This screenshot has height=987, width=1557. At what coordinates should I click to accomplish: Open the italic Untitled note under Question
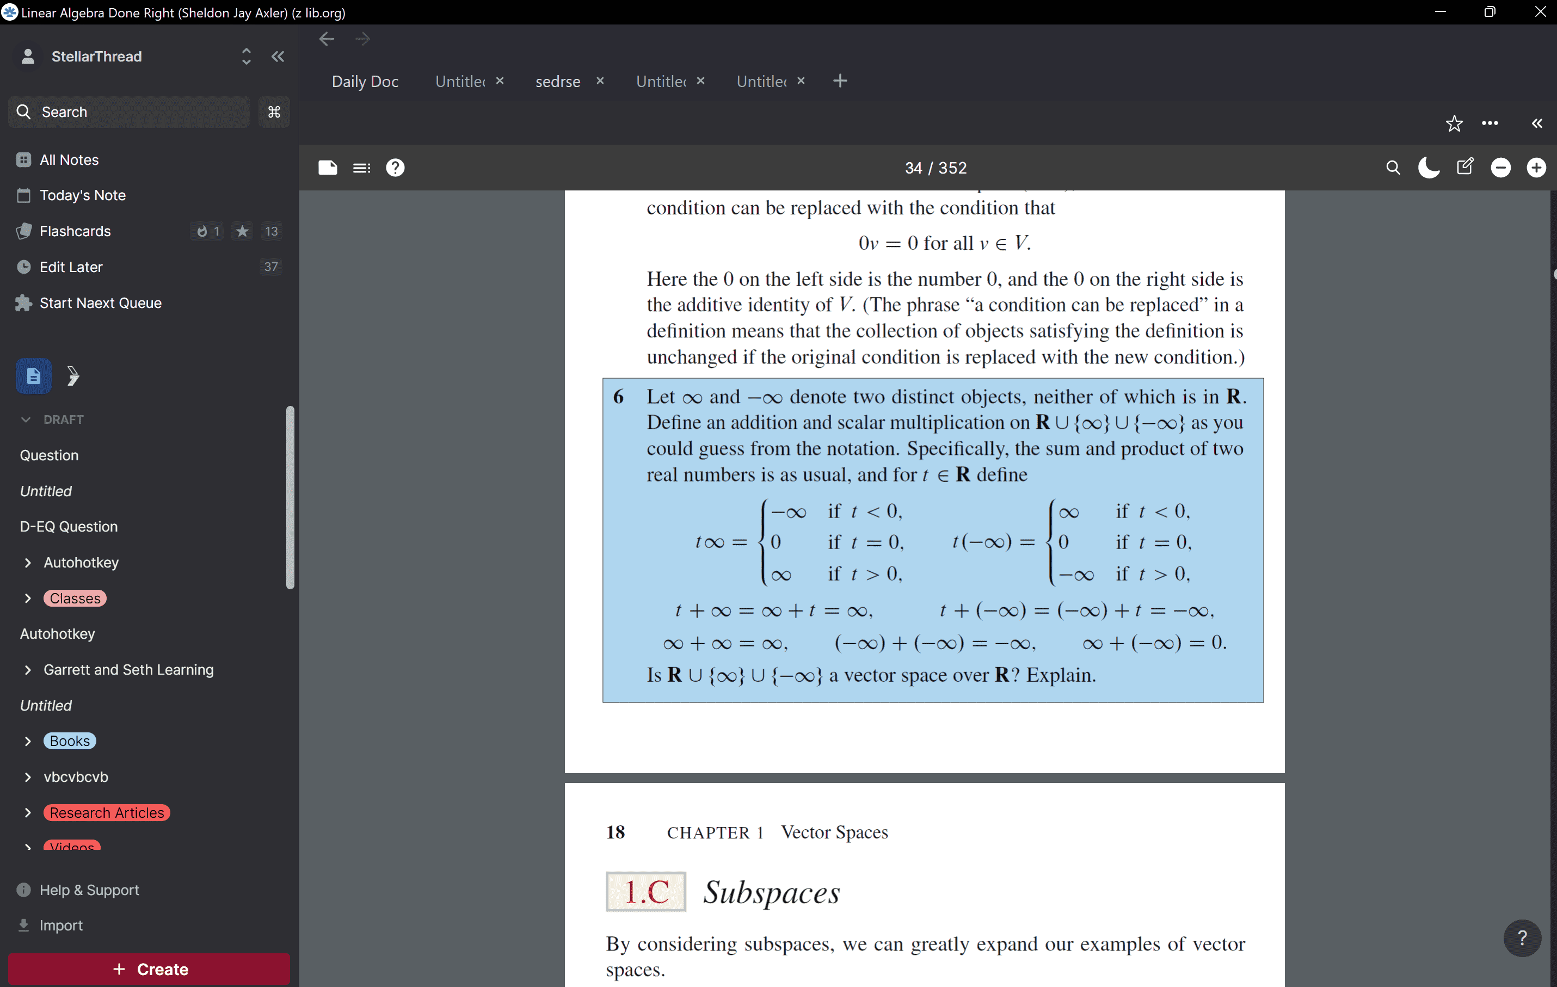(46, 491)
